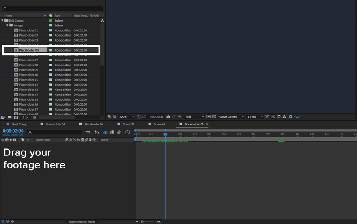Click the show channel RGB color icon
This screenshot has height=224, width=357.
point(180,117)
